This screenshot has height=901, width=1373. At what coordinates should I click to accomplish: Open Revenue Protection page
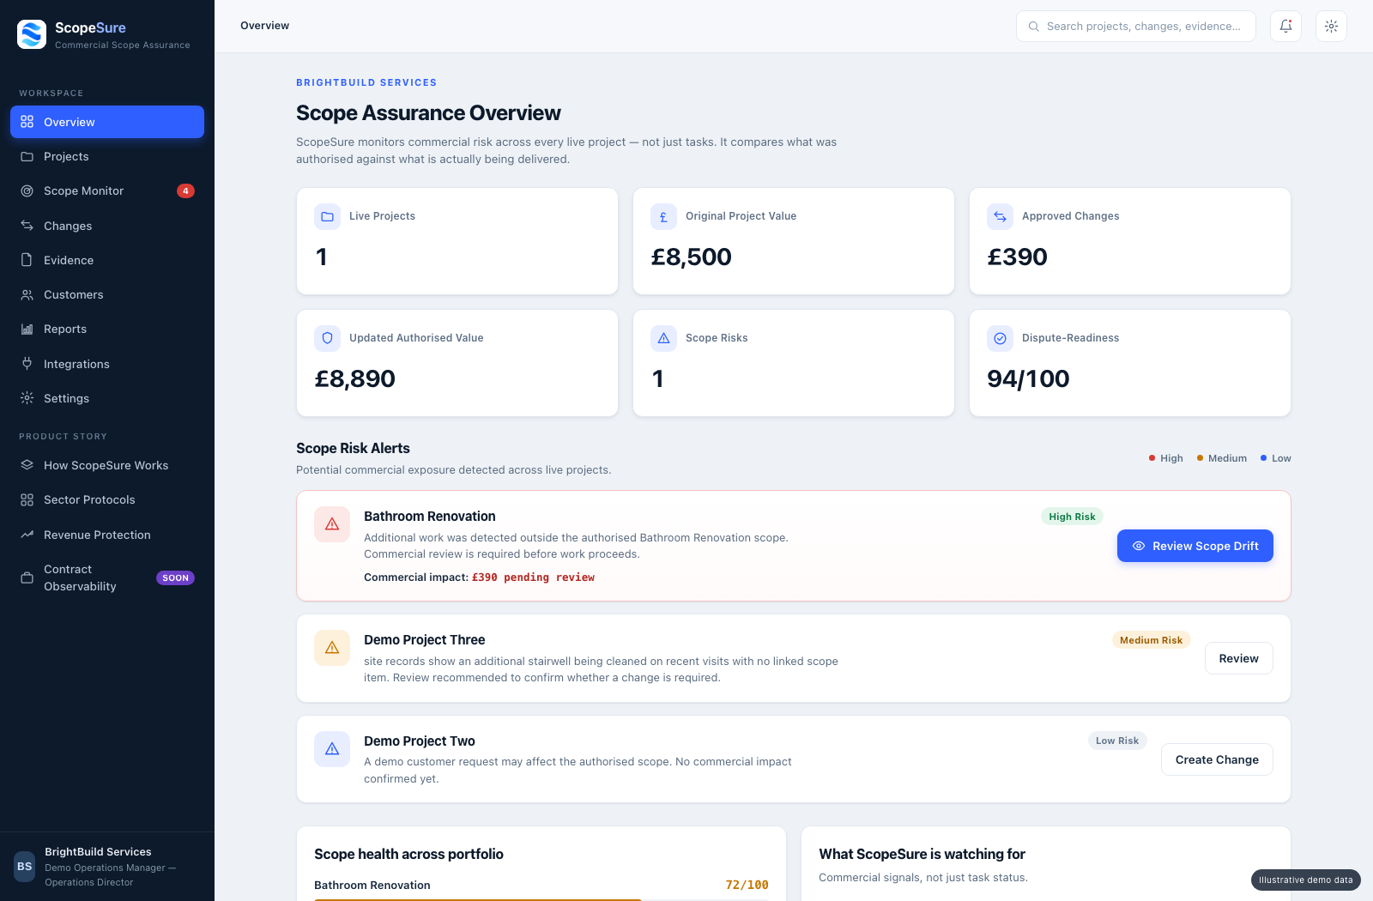(107, 535)
